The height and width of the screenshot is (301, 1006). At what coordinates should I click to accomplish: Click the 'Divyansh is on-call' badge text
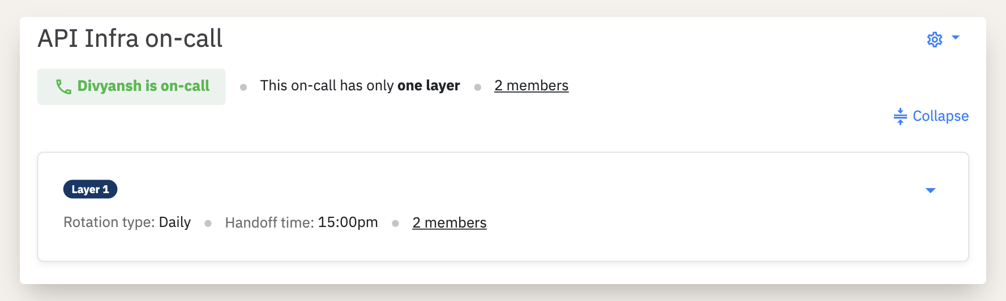[x=143, y=86]
